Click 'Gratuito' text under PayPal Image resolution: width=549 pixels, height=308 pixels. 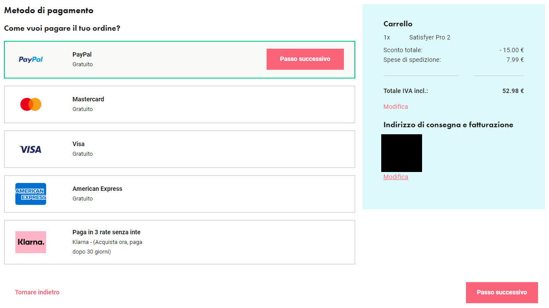[83, 64]
